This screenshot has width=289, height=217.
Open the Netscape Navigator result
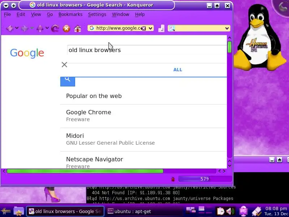[95, 159]
